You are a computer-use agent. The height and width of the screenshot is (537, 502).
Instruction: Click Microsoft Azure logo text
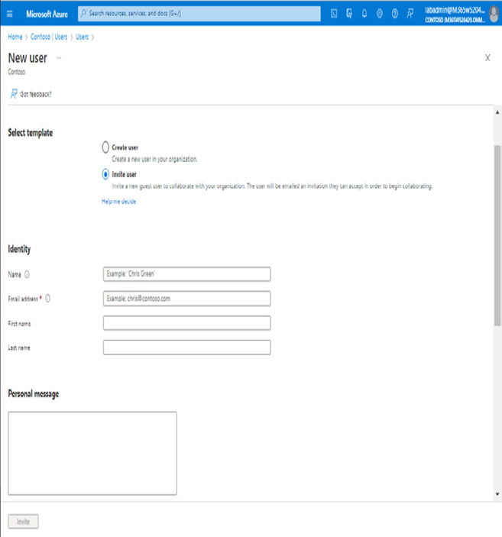point(47,14)
